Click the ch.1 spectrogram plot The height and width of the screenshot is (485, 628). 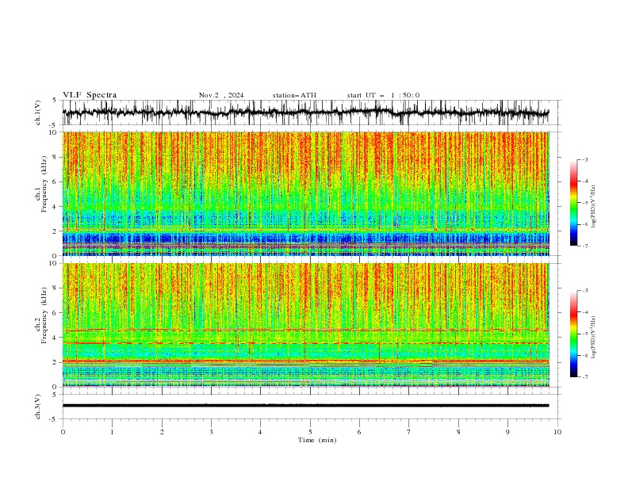tap(306, 193)
